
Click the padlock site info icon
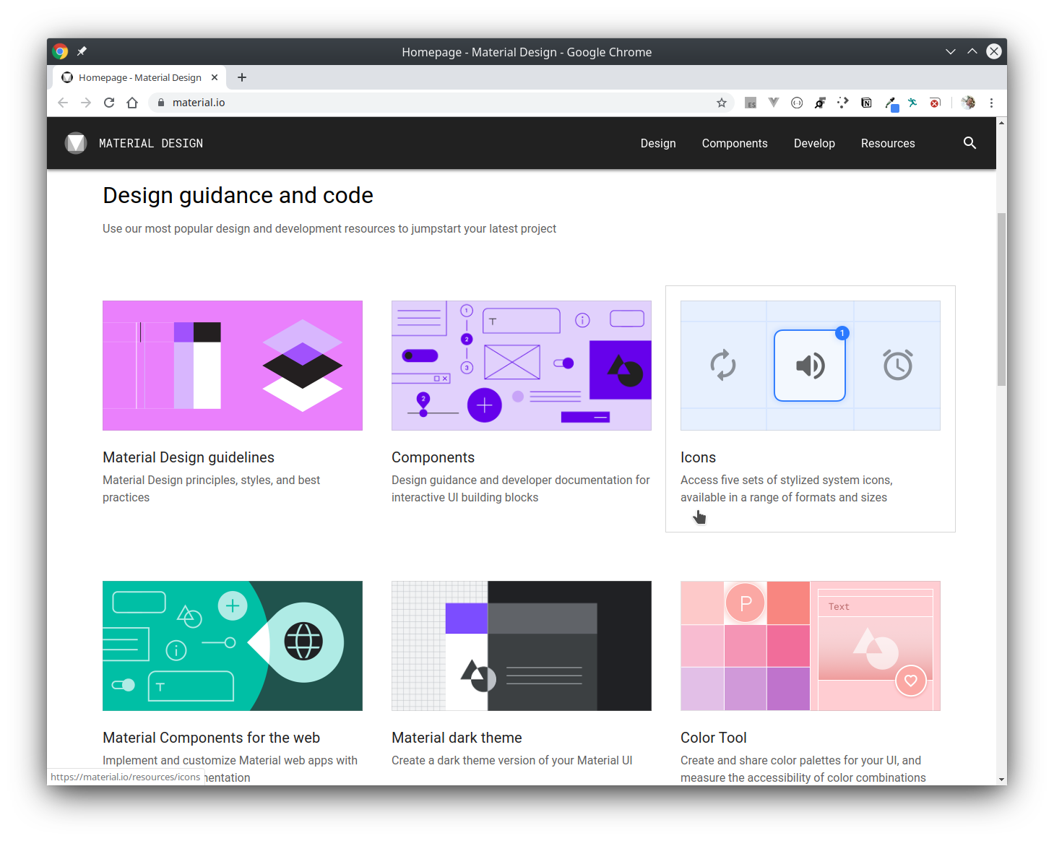tap(161, 103)
